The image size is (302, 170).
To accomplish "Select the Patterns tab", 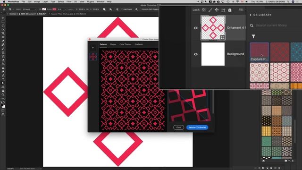I will (103, 44).
